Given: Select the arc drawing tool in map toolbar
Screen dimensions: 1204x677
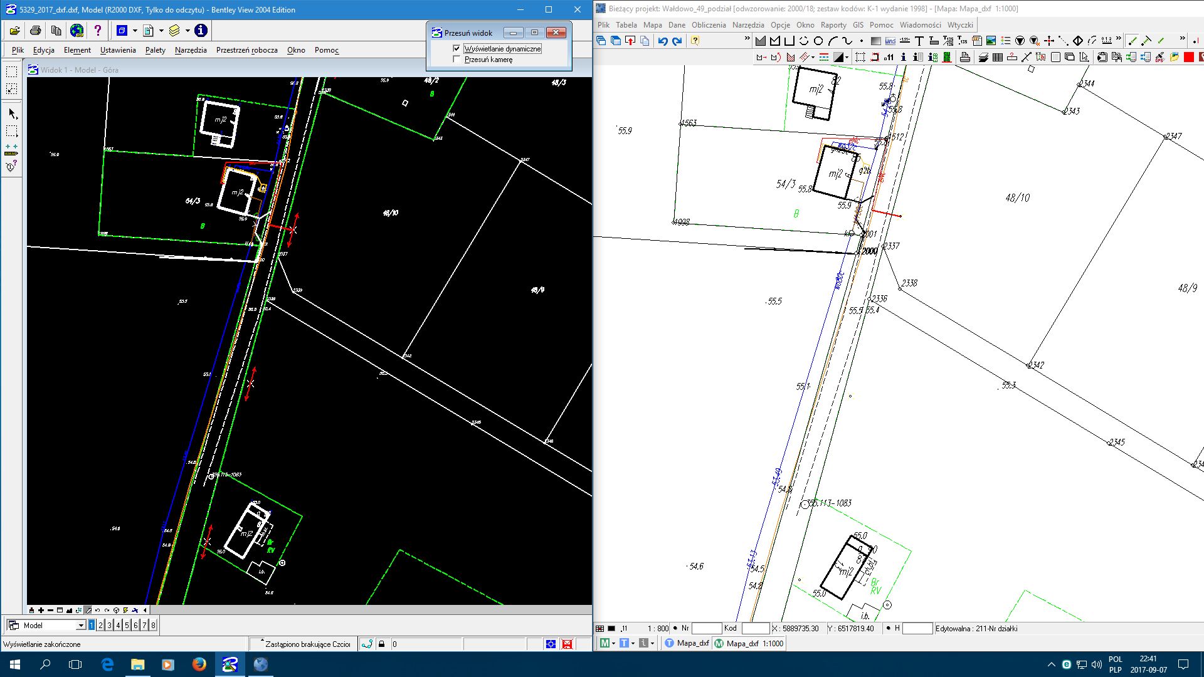Looking at the screenshot, I should click(x=833, y=41).
